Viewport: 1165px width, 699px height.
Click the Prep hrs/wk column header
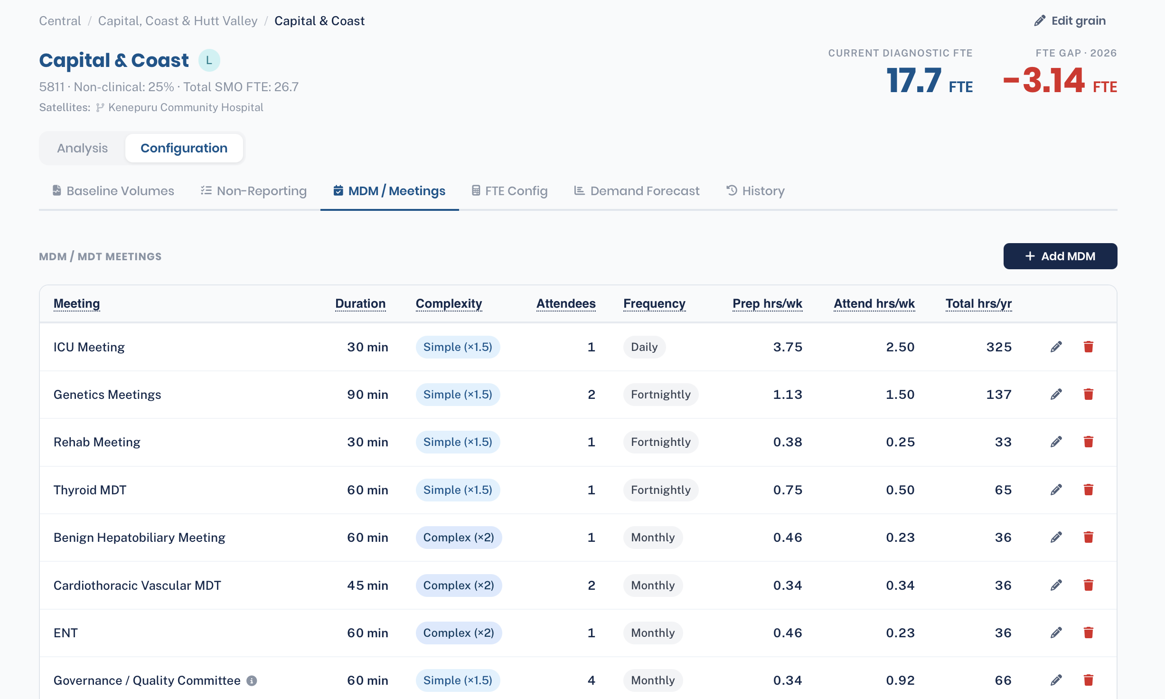[x=767, y=303]
